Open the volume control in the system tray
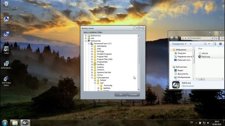225x126 pixels. [208, 123]
